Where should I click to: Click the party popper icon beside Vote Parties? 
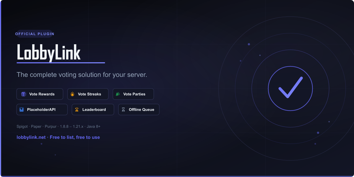118,94
